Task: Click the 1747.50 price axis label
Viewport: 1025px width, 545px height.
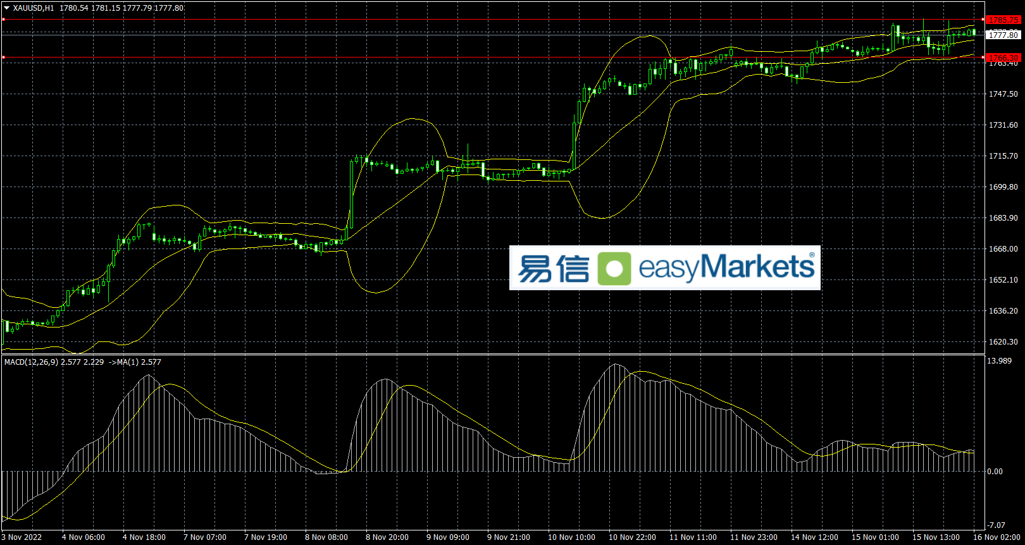Action: coord(1003,94)
